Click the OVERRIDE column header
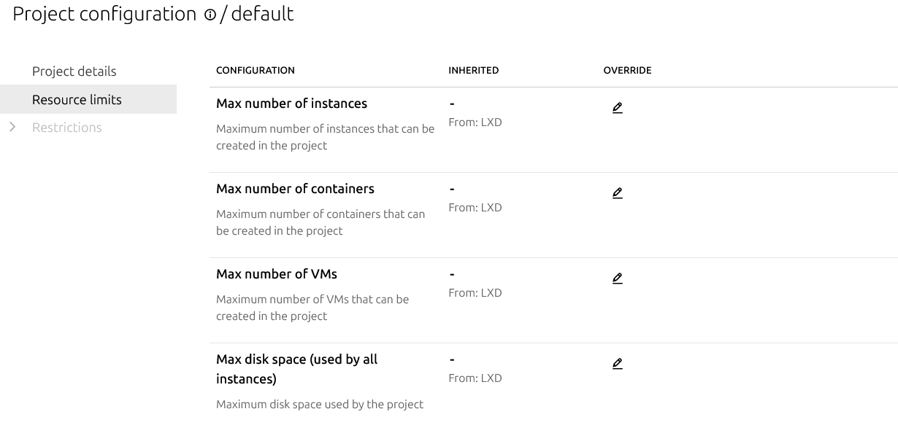This screenshot has width=898, height=425. click(x=627, y=71)
